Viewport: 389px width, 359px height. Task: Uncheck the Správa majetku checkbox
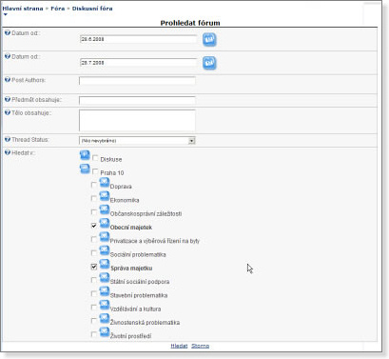click(x=94, y=267)
